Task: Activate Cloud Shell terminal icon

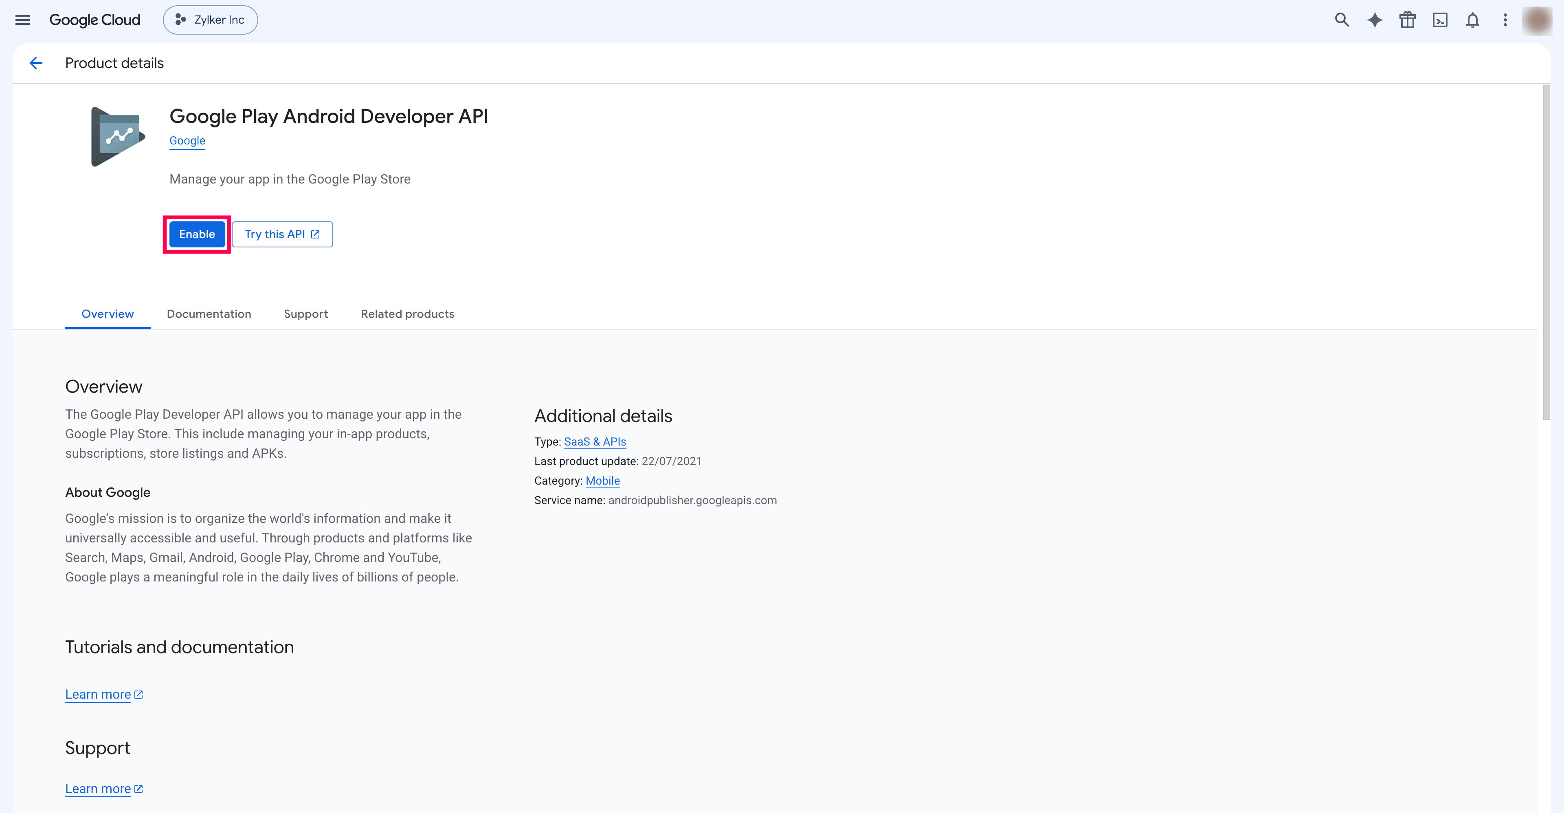Action: 1440,20
